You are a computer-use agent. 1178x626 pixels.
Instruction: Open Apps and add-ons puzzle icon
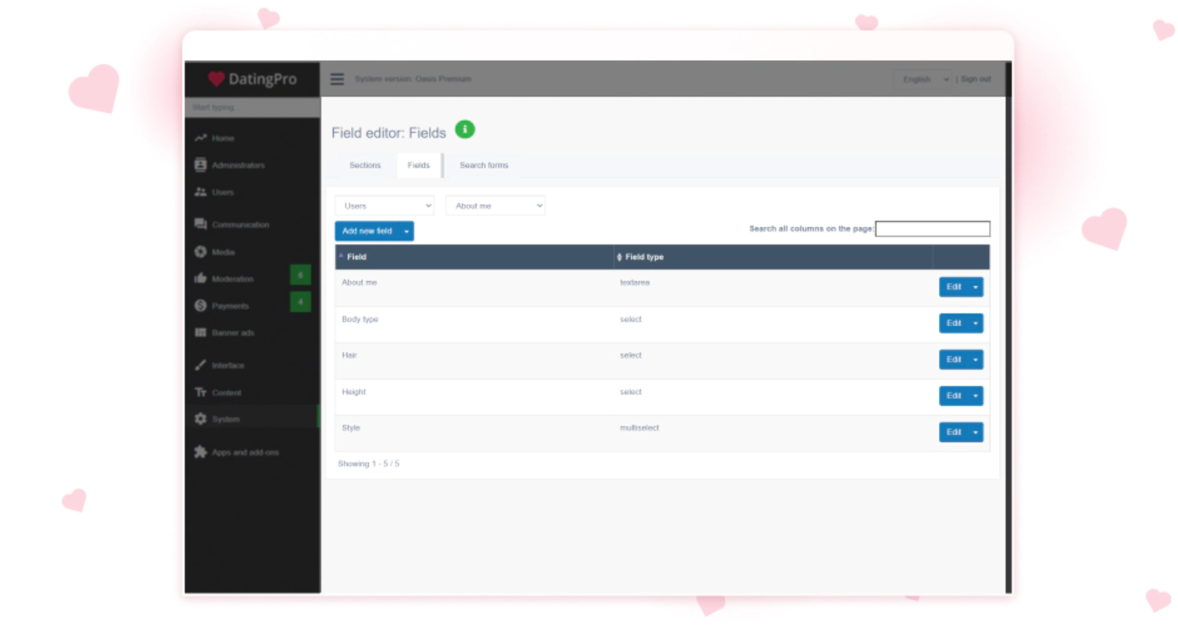coord(201,452)
